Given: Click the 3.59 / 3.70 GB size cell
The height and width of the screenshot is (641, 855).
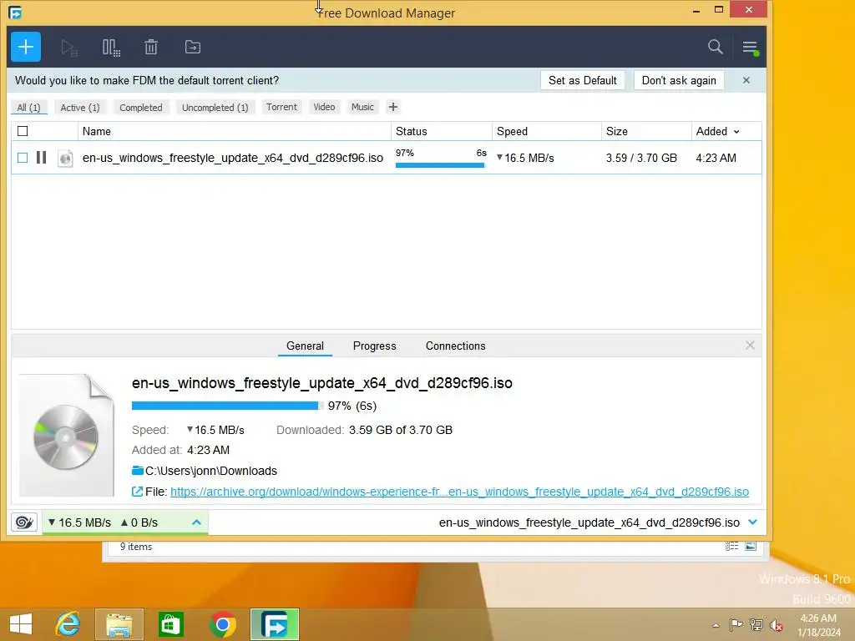Looking at the screenshot, I should click(641, 158).
